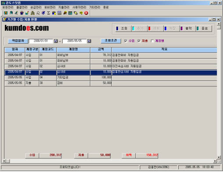Click the red X exit toolbar icon
The height and width of the screenshot is (172, 223).
click(86, 13)
